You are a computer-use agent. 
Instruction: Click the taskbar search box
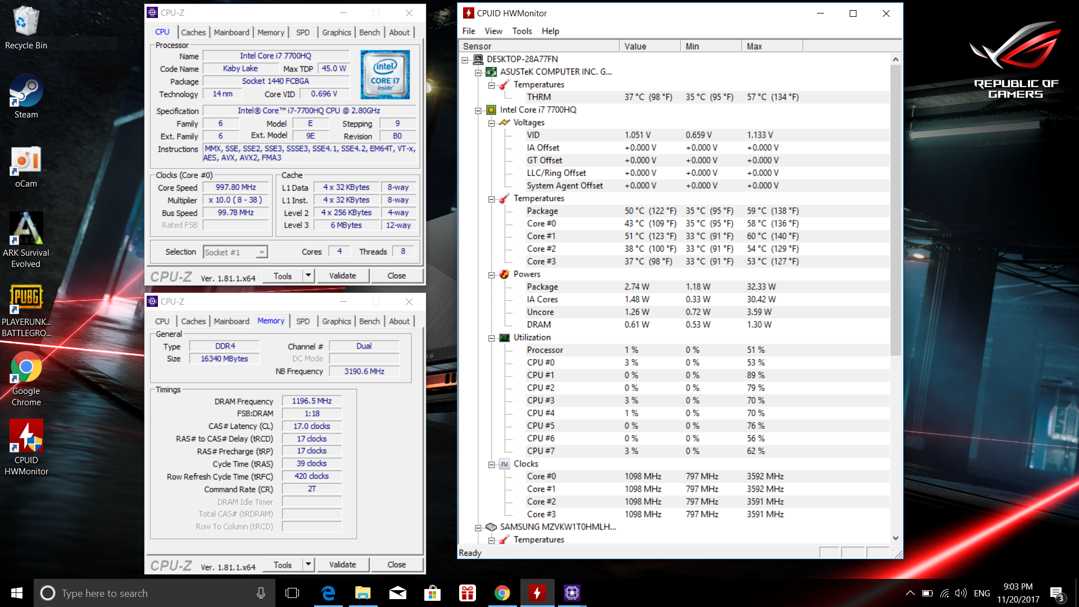[x=155, y=593]
